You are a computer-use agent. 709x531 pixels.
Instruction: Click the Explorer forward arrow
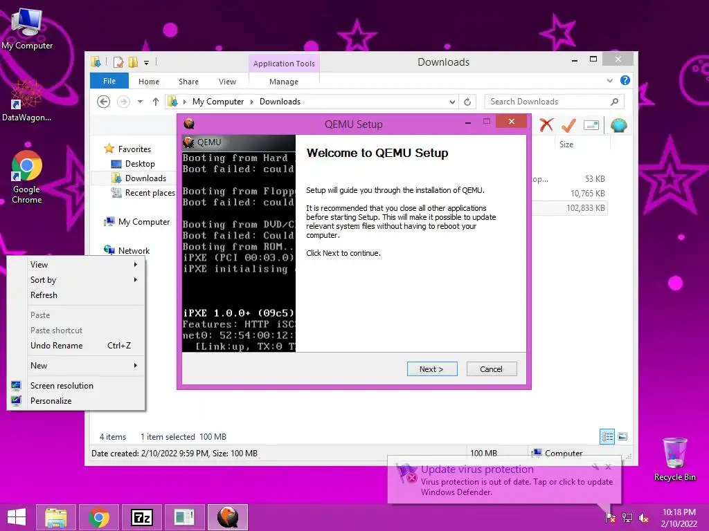123,102
